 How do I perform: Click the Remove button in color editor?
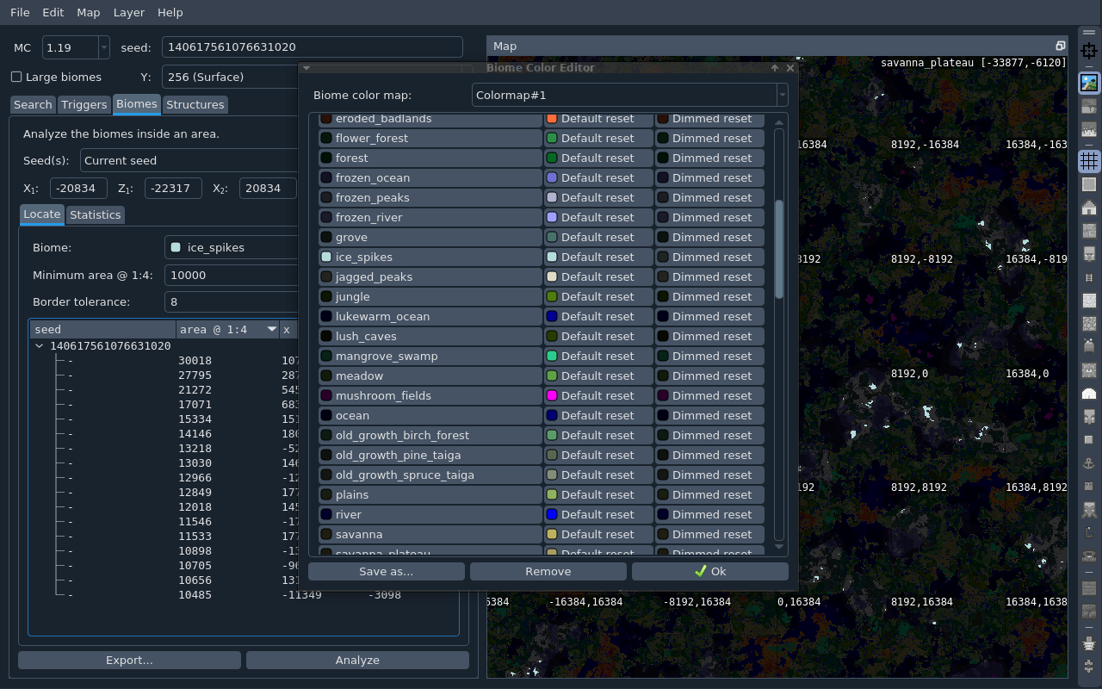pyautogui.click(x=548, y=571)
